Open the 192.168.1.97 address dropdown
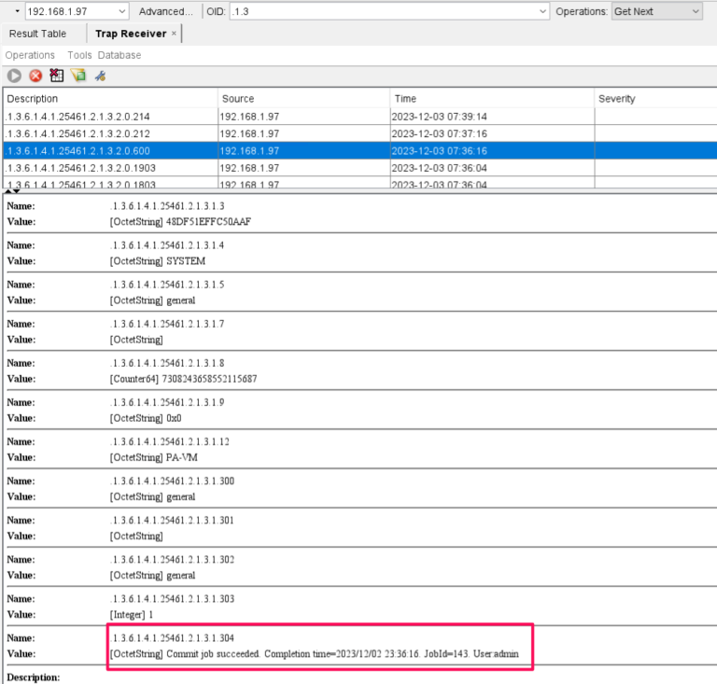This screenshot has height=684, width=717. tap(121, 11)
